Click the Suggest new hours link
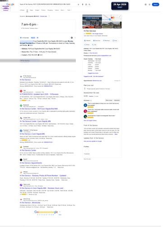 (x=93, y=73)
